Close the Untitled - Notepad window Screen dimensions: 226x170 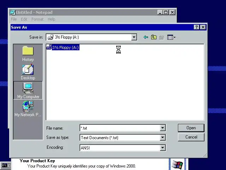pos(172,12)
